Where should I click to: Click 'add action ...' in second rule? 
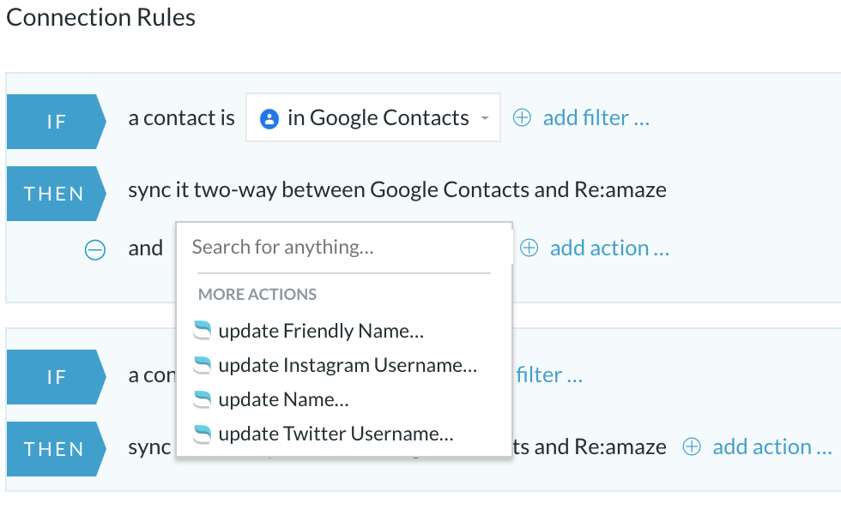pyautogui.click(x=771, y=446)
